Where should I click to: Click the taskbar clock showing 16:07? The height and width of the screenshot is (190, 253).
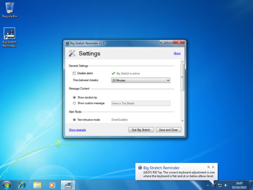(x=239, y=185)
